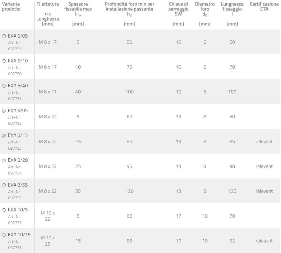
Task: Click the arrow icon beside EXA 10/15
Action: click(4, 235)
